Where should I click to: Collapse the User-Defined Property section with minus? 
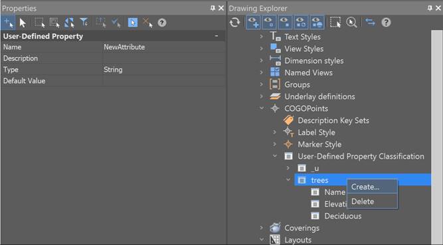pos(217,36)
